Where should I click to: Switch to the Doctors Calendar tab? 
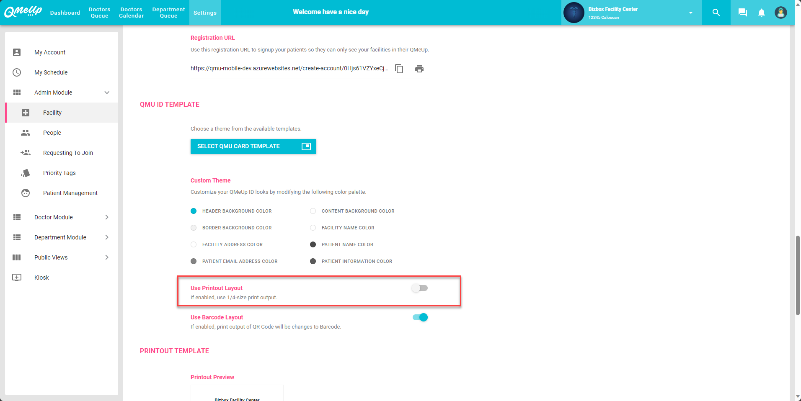[x=131, y=13]
